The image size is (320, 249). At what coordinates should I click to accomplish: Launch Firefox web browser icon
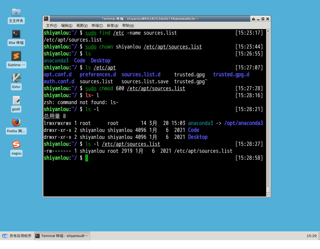tap(16, 122)
